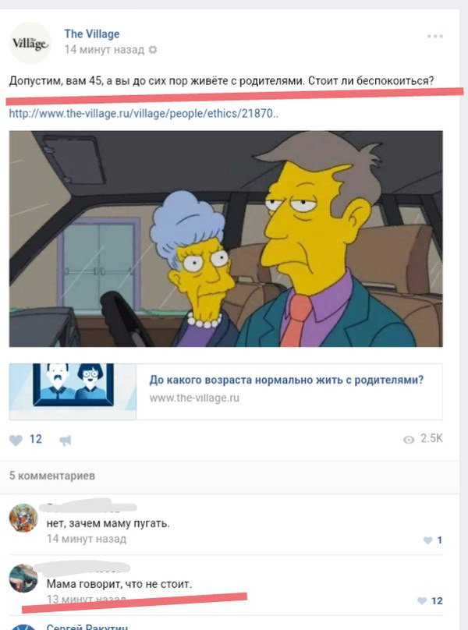Screen dimensions: 468x630
Task: Open The Village community avatar
Action: pos(30,43)
